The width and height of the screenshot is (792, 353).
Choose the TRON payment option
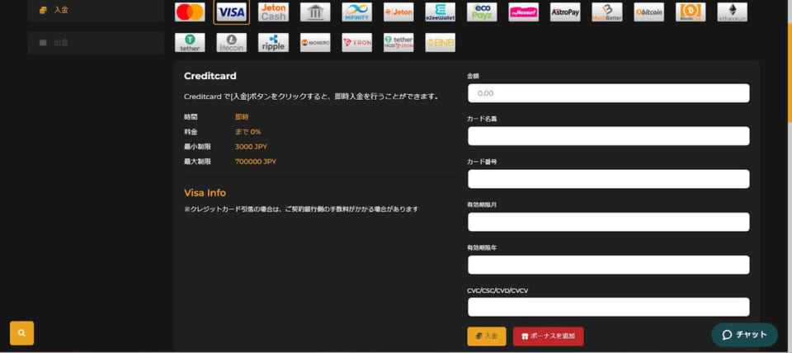coord(357,42)
